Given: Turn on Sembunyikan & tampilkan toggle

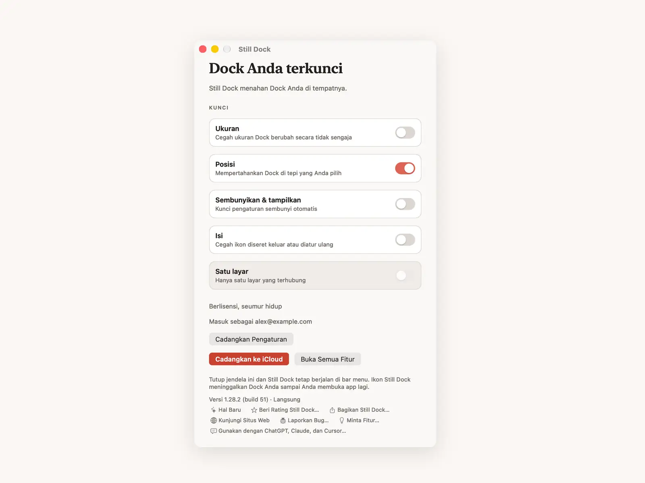Looking at the screenshot, I should tap(405, 204).
